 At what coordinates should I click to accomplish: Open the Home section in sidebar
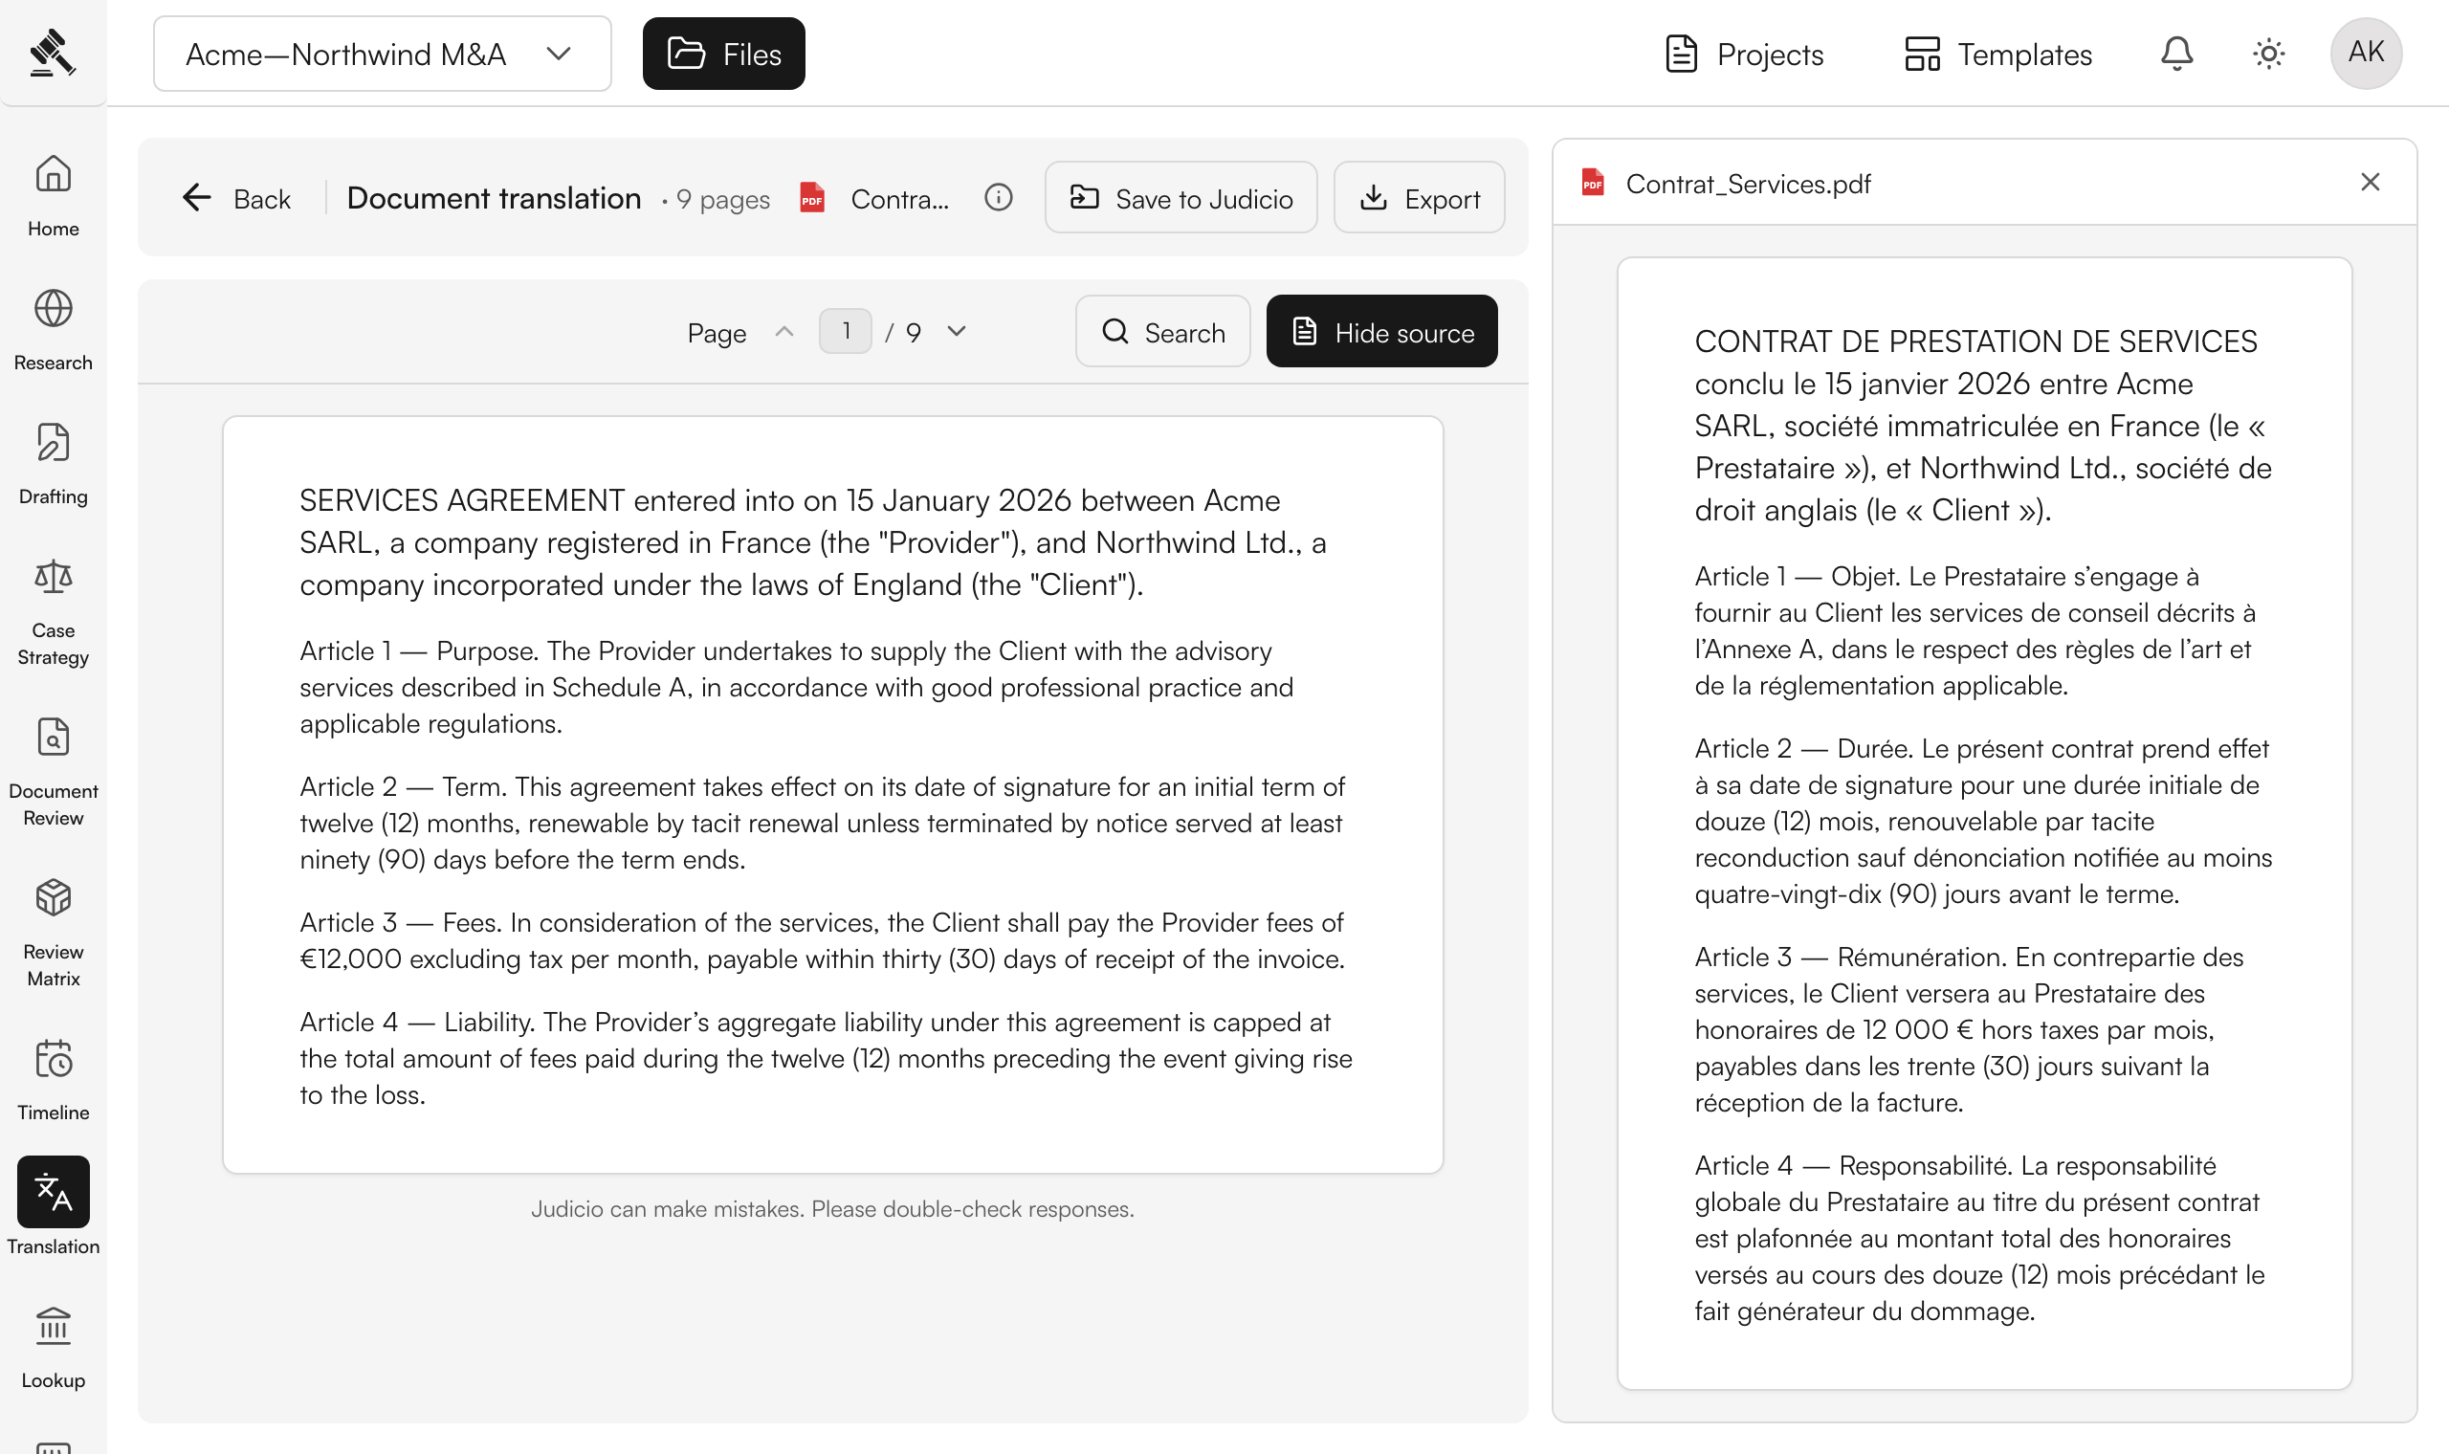(53, 196)
